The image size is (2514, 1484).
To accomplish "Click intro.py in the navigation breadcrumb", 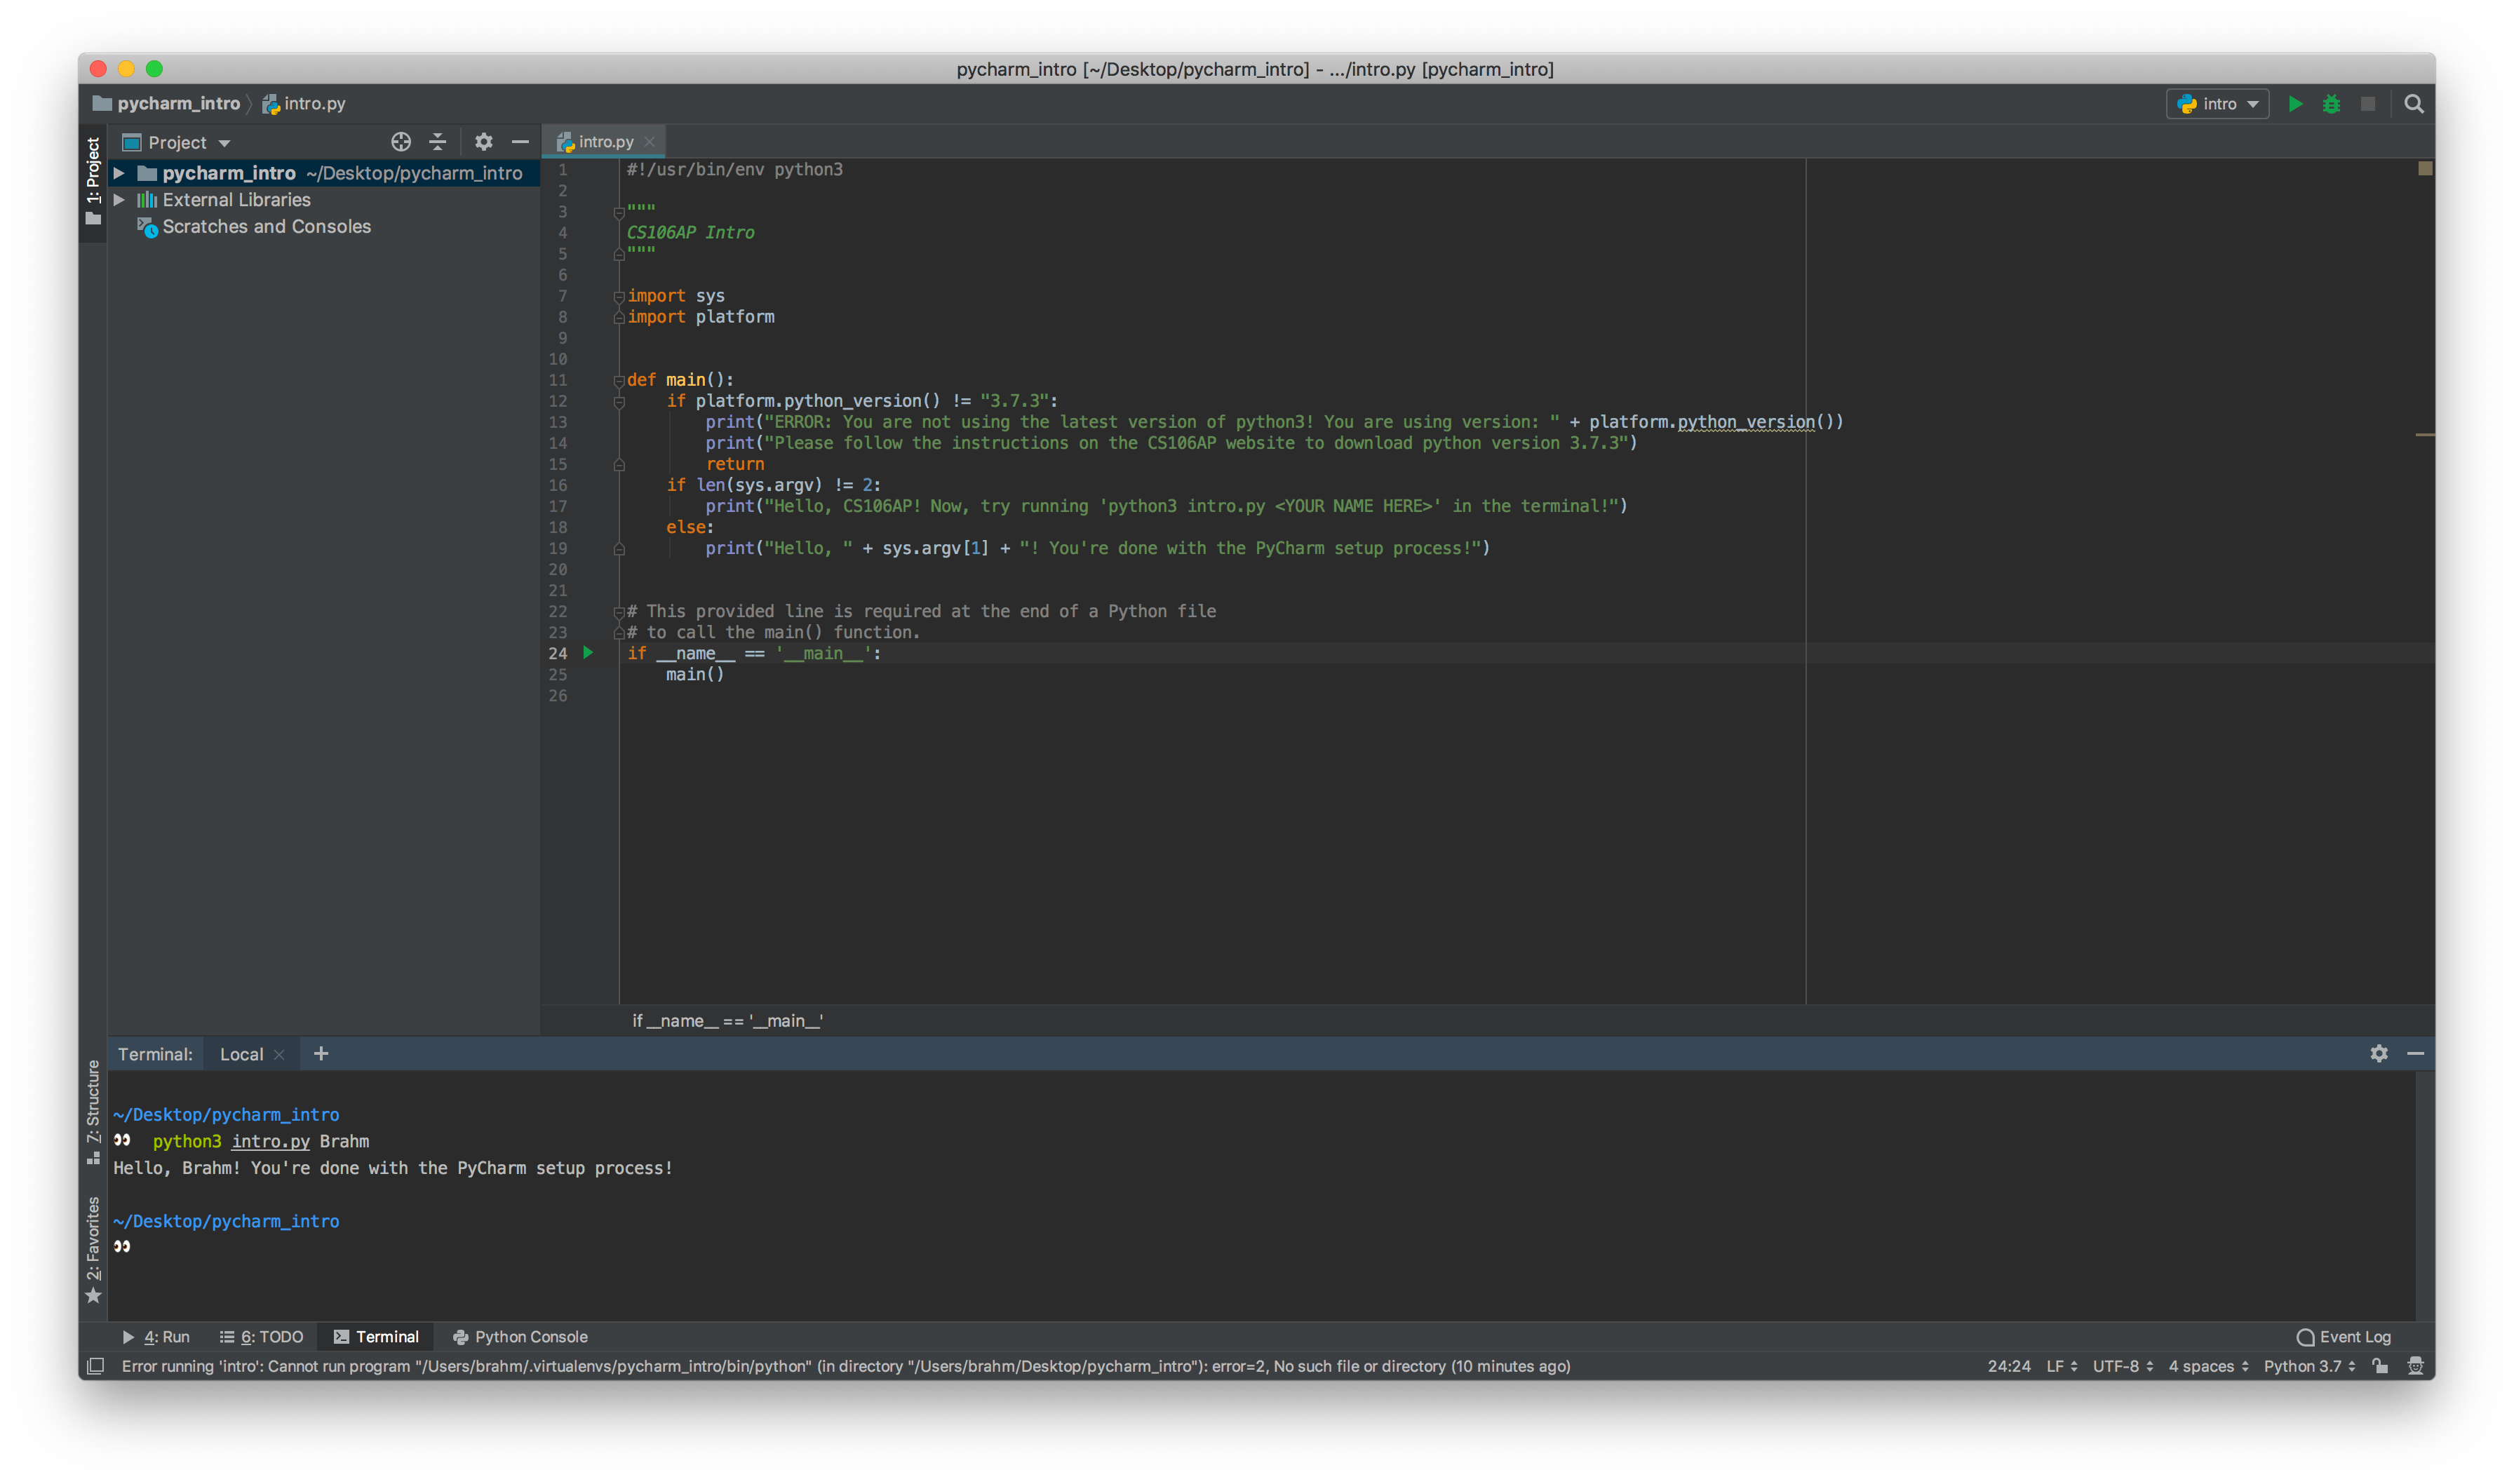I will pos(304,104).
